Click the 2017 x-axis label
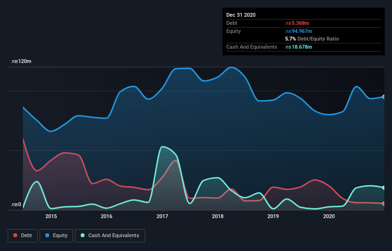392x251 pixels. click(x=162, y=216)
